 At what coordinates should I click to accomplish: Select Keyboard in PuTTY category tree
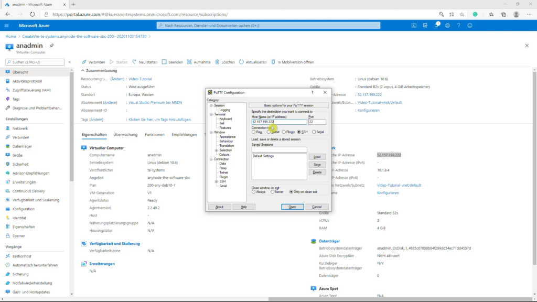[225, 119]
